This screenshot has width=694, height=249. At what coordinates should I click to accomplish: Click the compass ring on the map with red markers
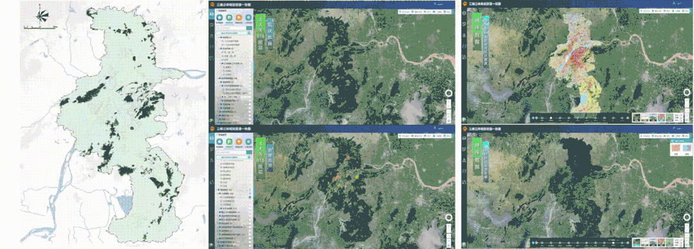pos(449,218)
